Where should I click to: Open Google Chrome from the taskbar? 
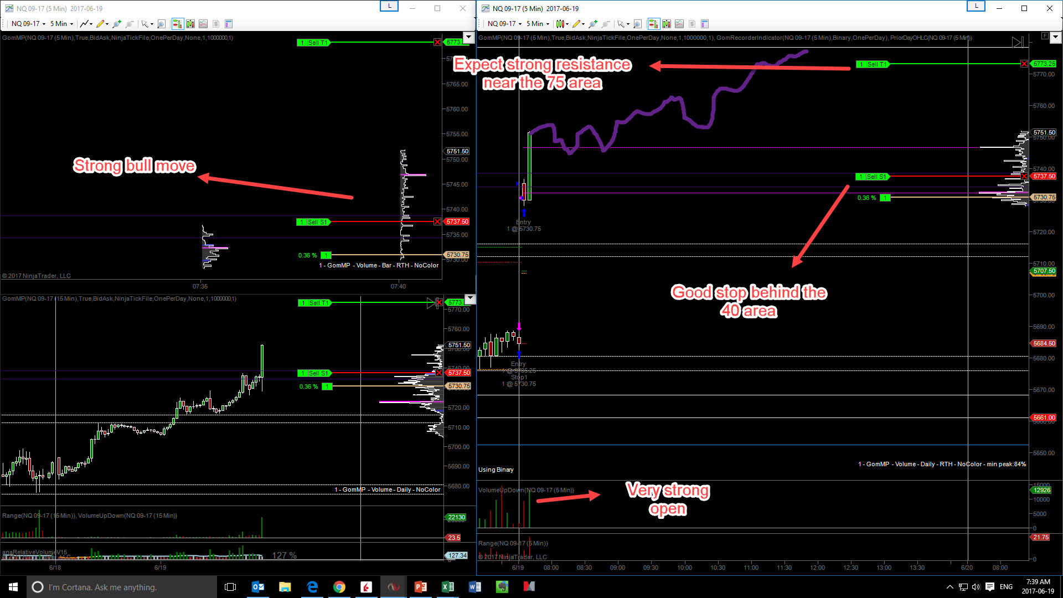click(339, 587)
